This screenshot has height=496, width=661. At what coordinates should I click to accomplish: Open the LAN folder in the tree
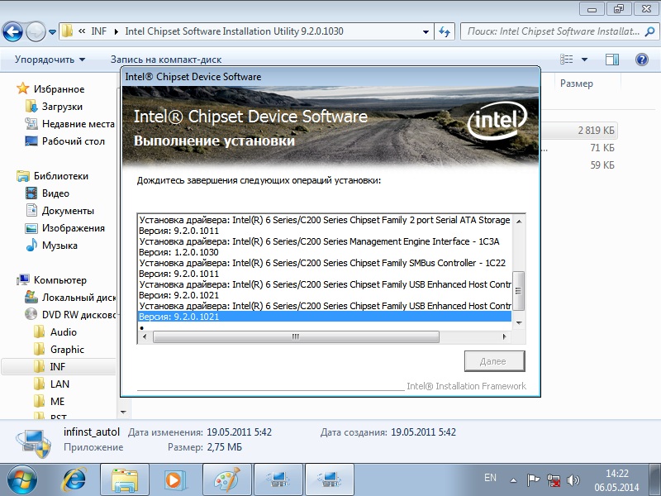(59, 384)
